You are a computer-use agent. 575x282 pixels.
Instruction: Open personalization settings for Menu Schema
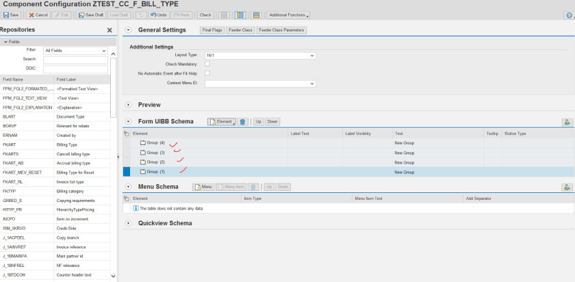point(567,187)
